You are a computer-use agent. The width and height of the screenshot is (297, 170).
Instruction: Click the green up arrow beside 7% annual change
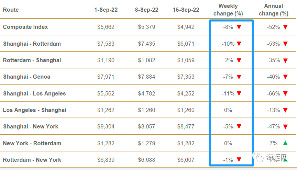click(x=285, y=143)
